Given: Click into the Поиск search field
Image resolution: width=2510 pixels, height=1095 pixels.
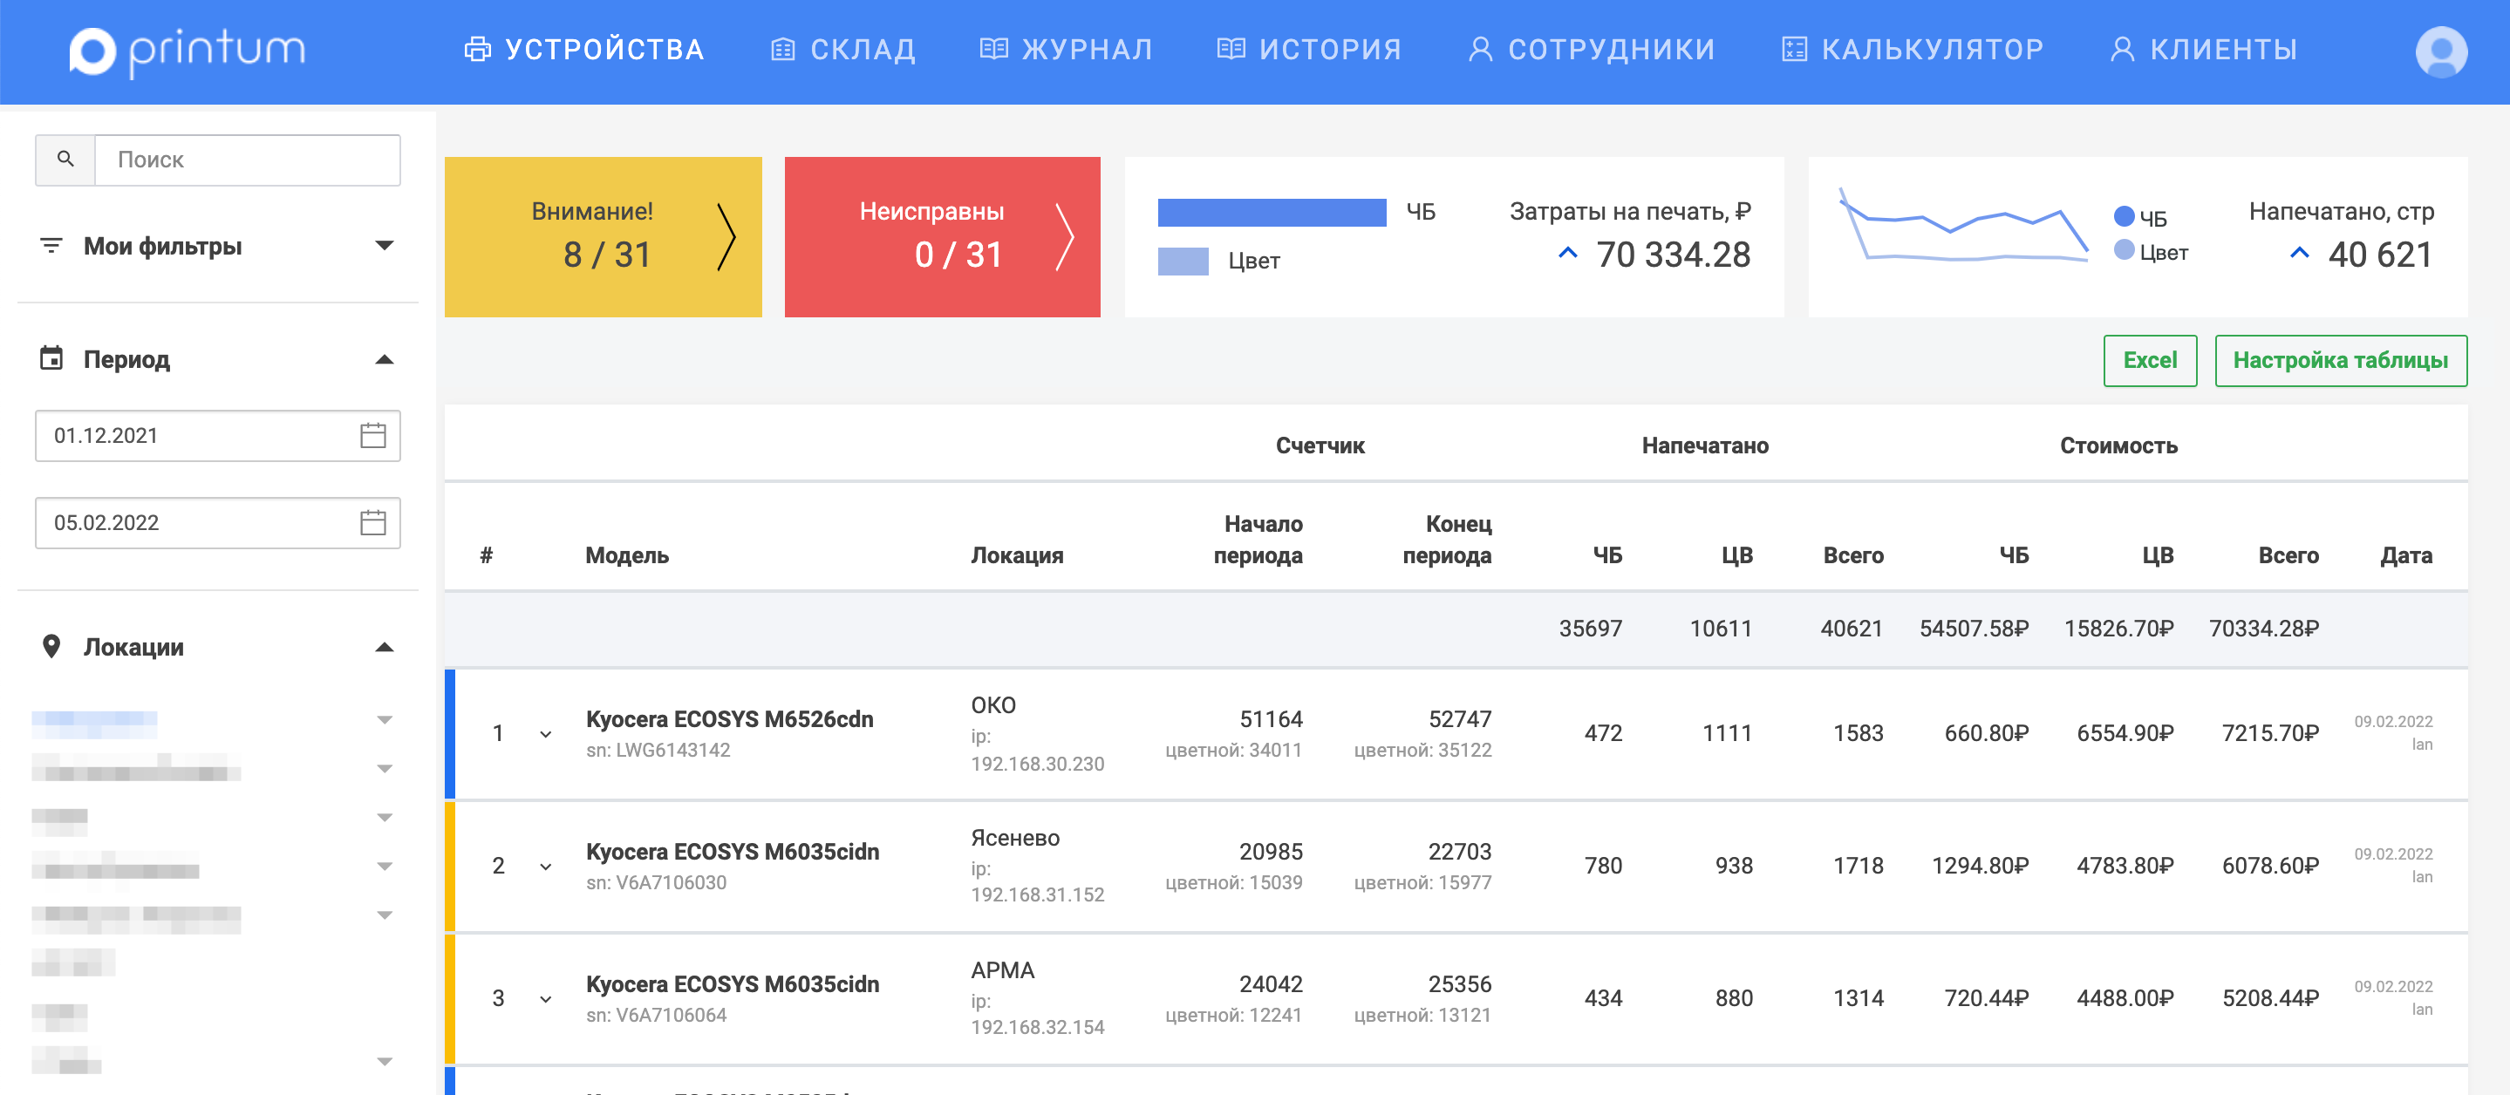Looking at the screenshot, I should point(248,160).
